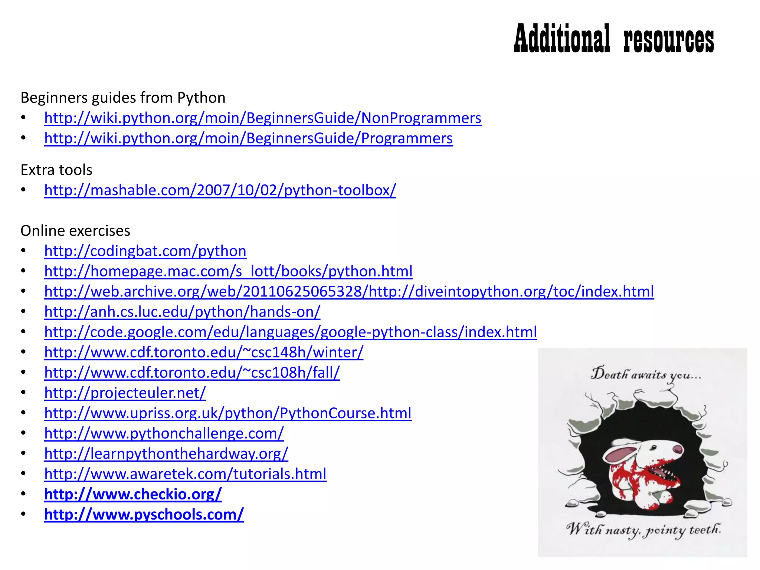
Task: Open the BeginnersGuide NonProgrammers wiki link
Action: tap(263, 118)
